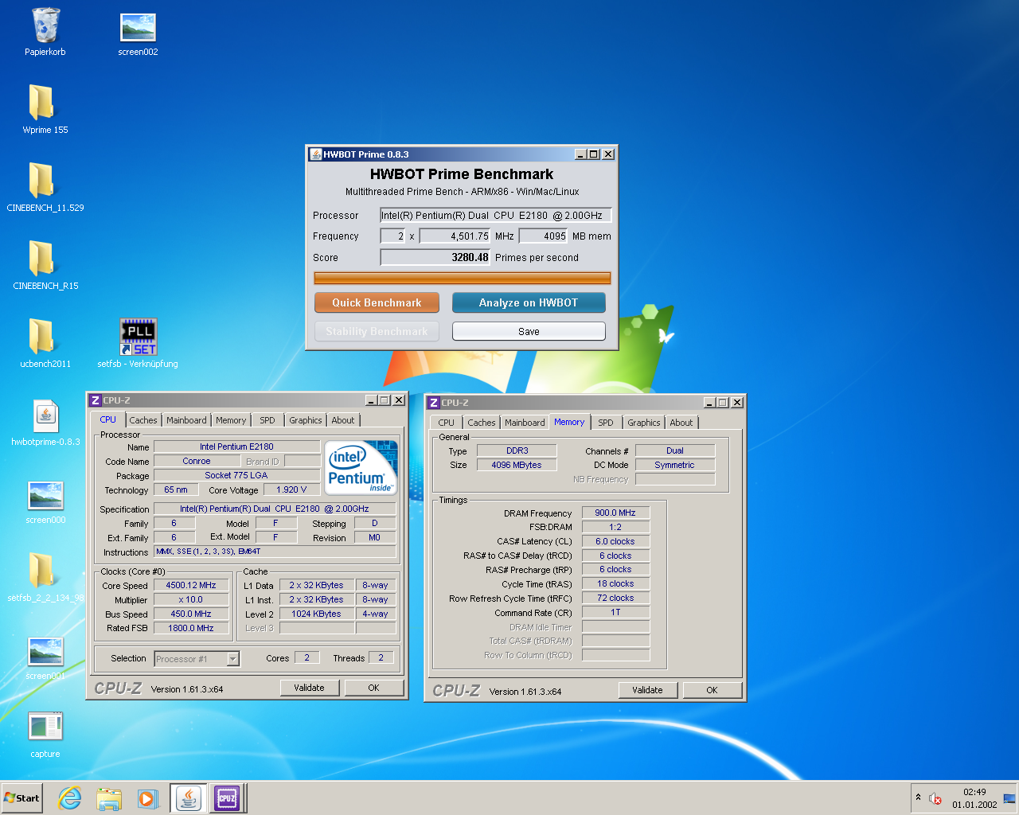Select SPD tab in right CPU-Z window
The height and width of the screenshot is (815, 1019).
[x=606, y=423]
